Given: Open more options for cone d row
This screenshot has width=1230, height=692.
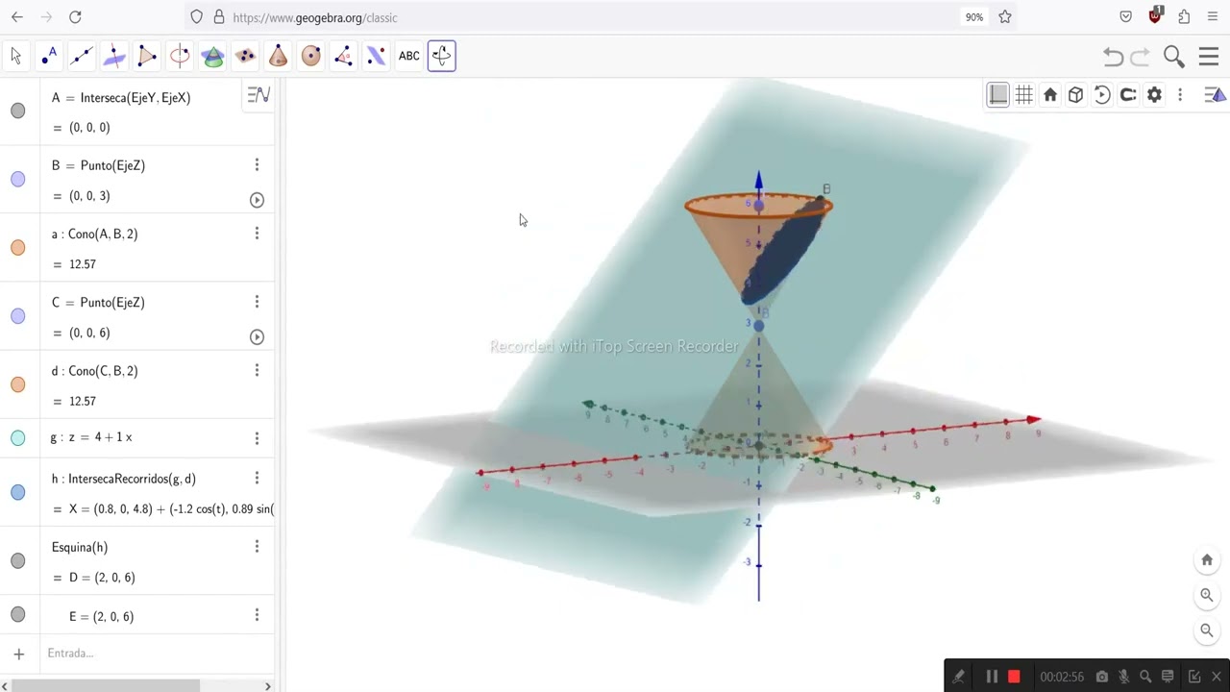Looking at the screenshot, I should point(257,370).
